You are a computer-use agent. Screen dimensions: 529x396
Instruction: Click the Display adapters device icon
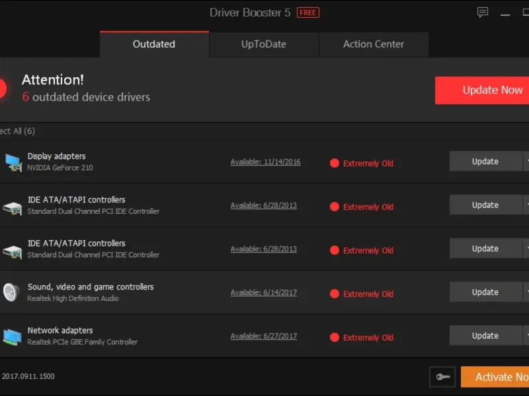[x=13, y=162]
